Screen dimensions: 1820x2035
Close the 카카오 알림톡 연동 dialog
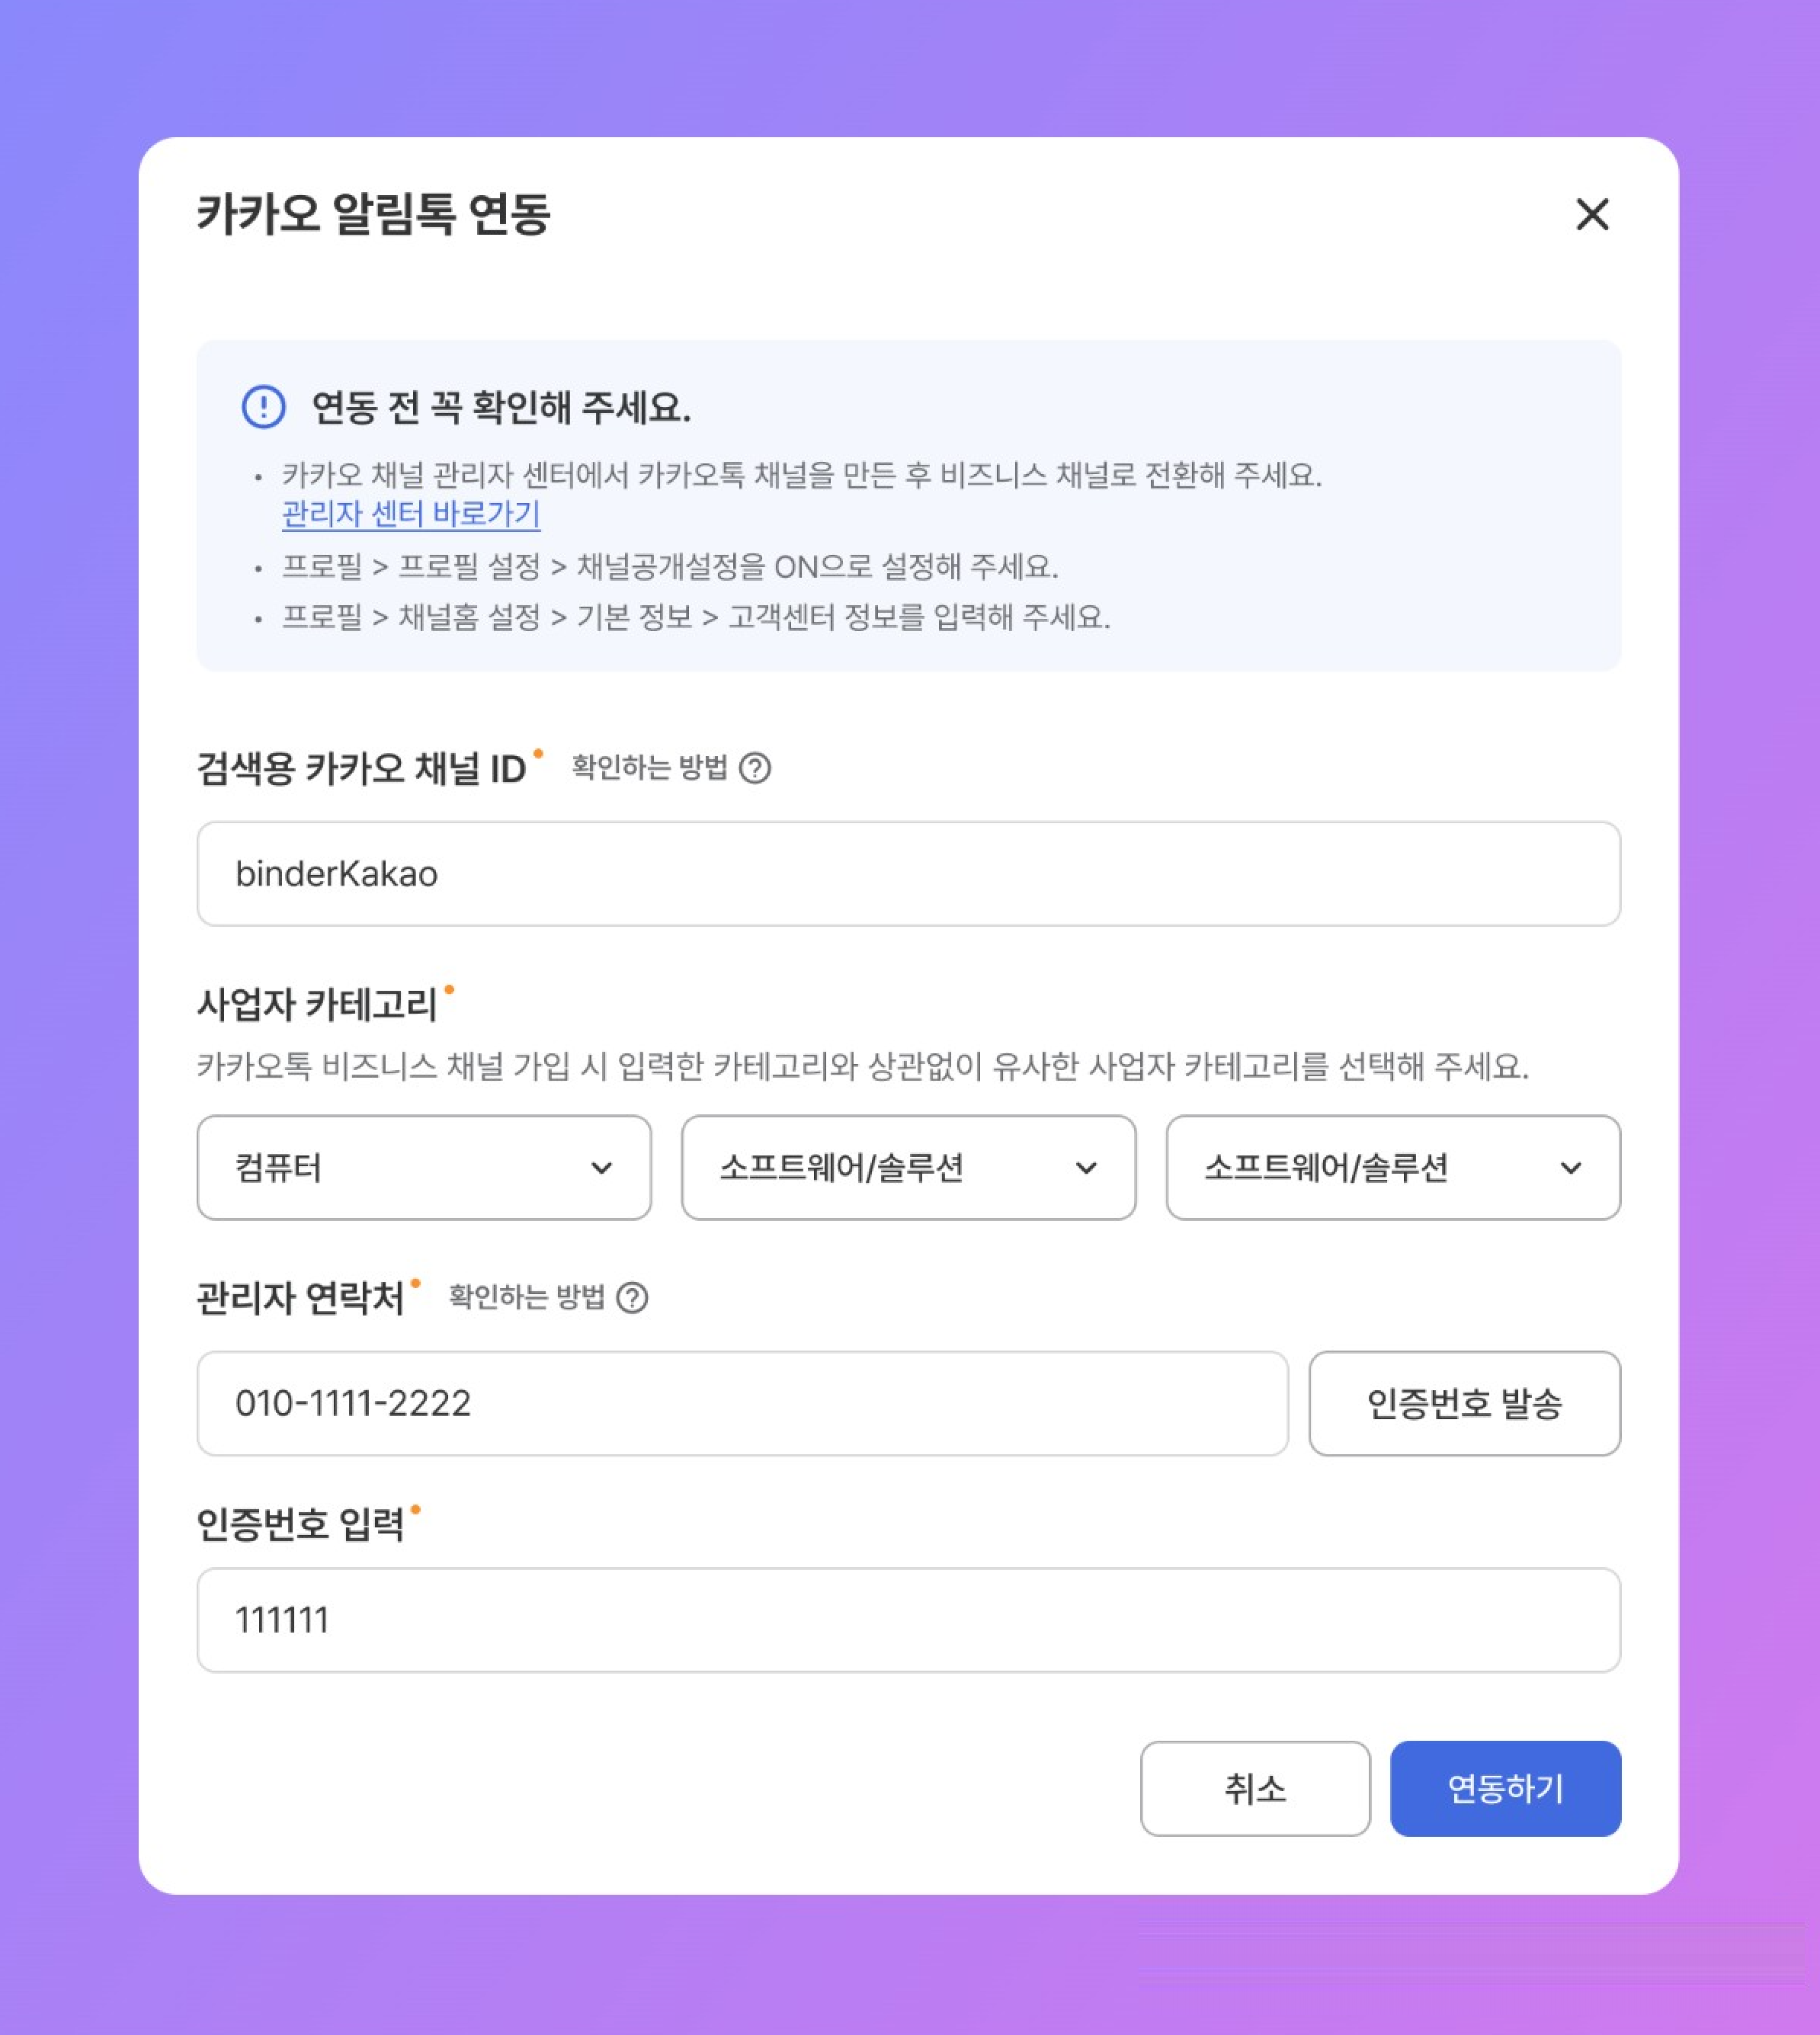point(1592,214)
